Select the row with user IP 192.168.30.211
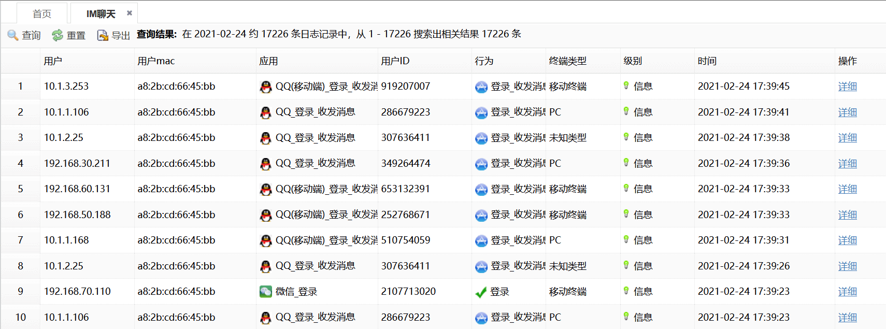This screenshot has height=329, width=886. pyautogui.click(x=77, y=164)
